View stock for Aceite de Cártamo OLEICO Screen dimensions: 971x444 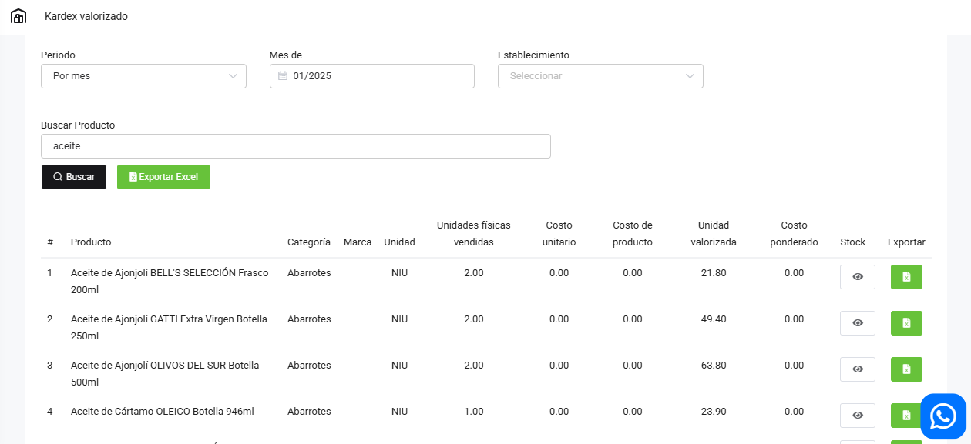point(857,416)
